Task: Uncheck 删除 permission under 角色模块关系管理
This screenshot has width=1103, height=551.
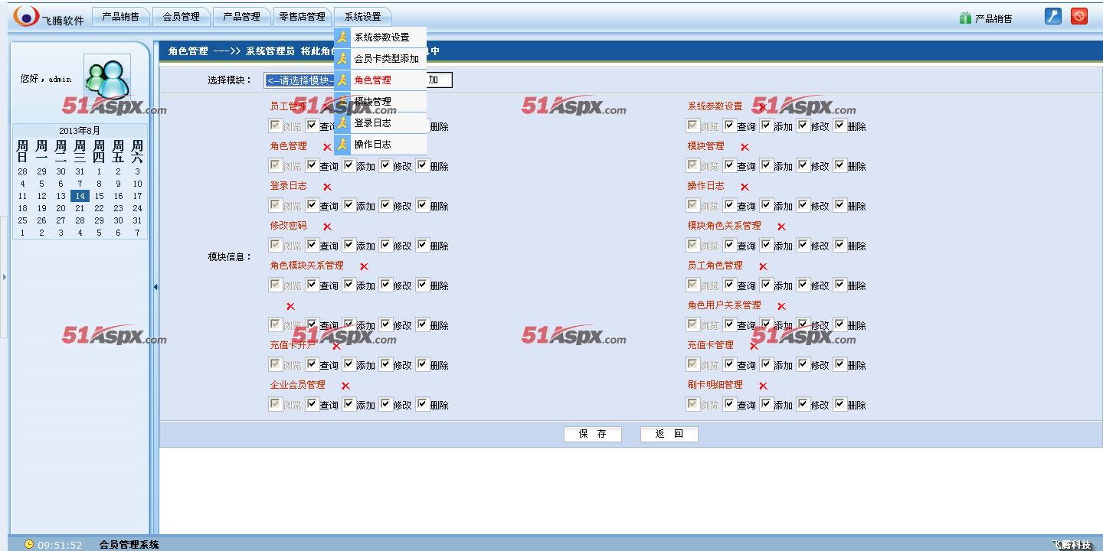Action: click(x=423, y=285)
